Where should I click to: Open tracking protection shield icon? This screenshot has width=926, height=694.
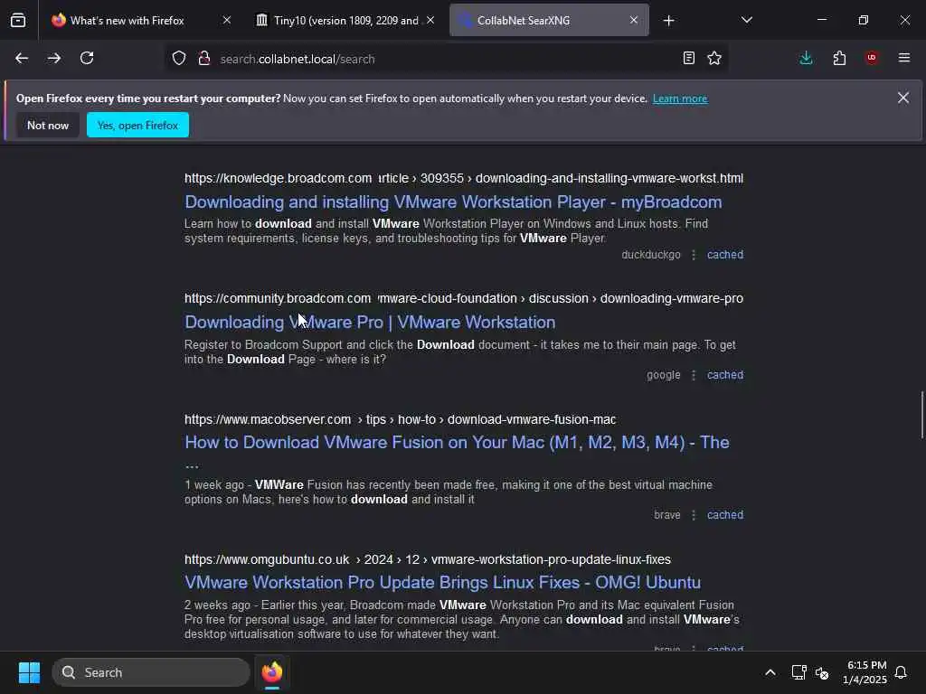[x=179, y=59]
